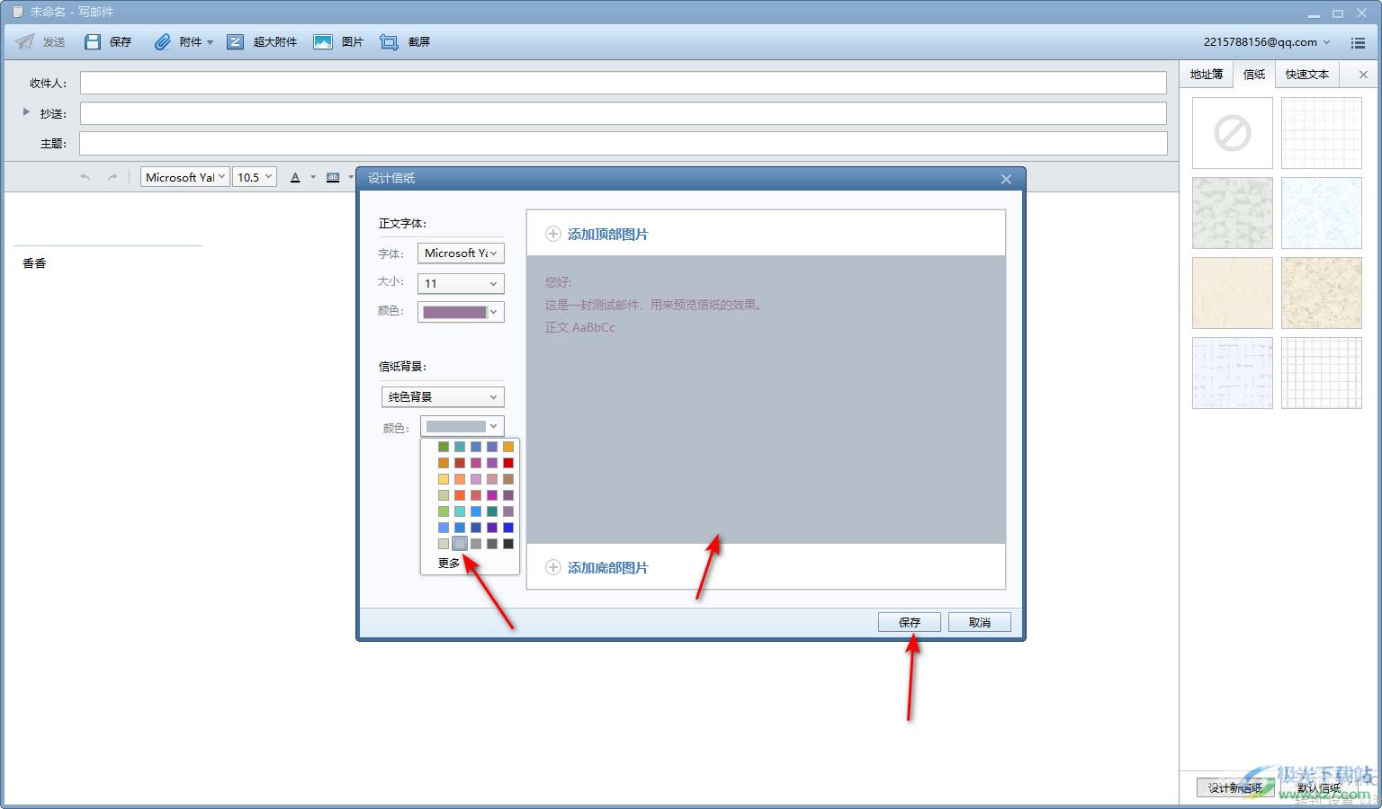Open the editor font name dropdown
The image size is (1382, 809).
(184, 177)
